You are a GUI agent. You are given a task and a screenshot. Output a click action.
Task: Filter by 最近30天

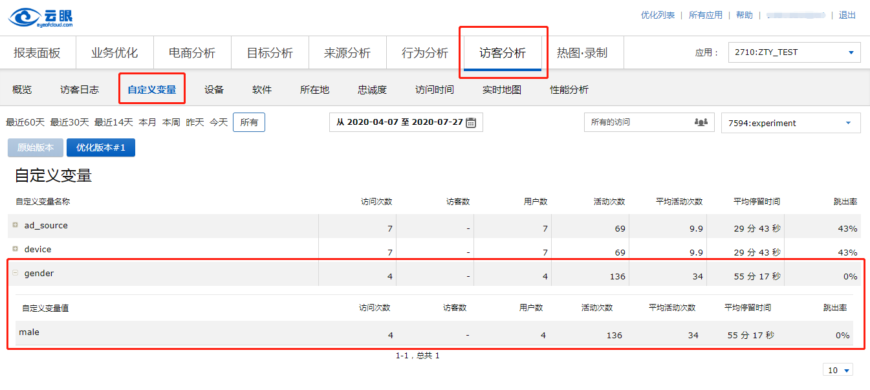coord(69,122)
